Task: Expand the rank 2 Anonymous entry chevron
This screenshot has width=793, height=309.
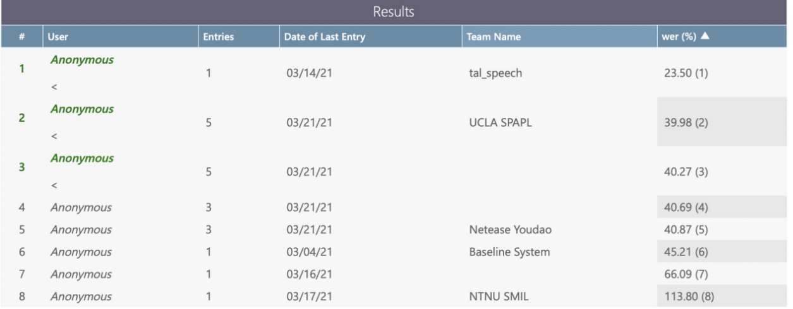Action: (54, 136)
